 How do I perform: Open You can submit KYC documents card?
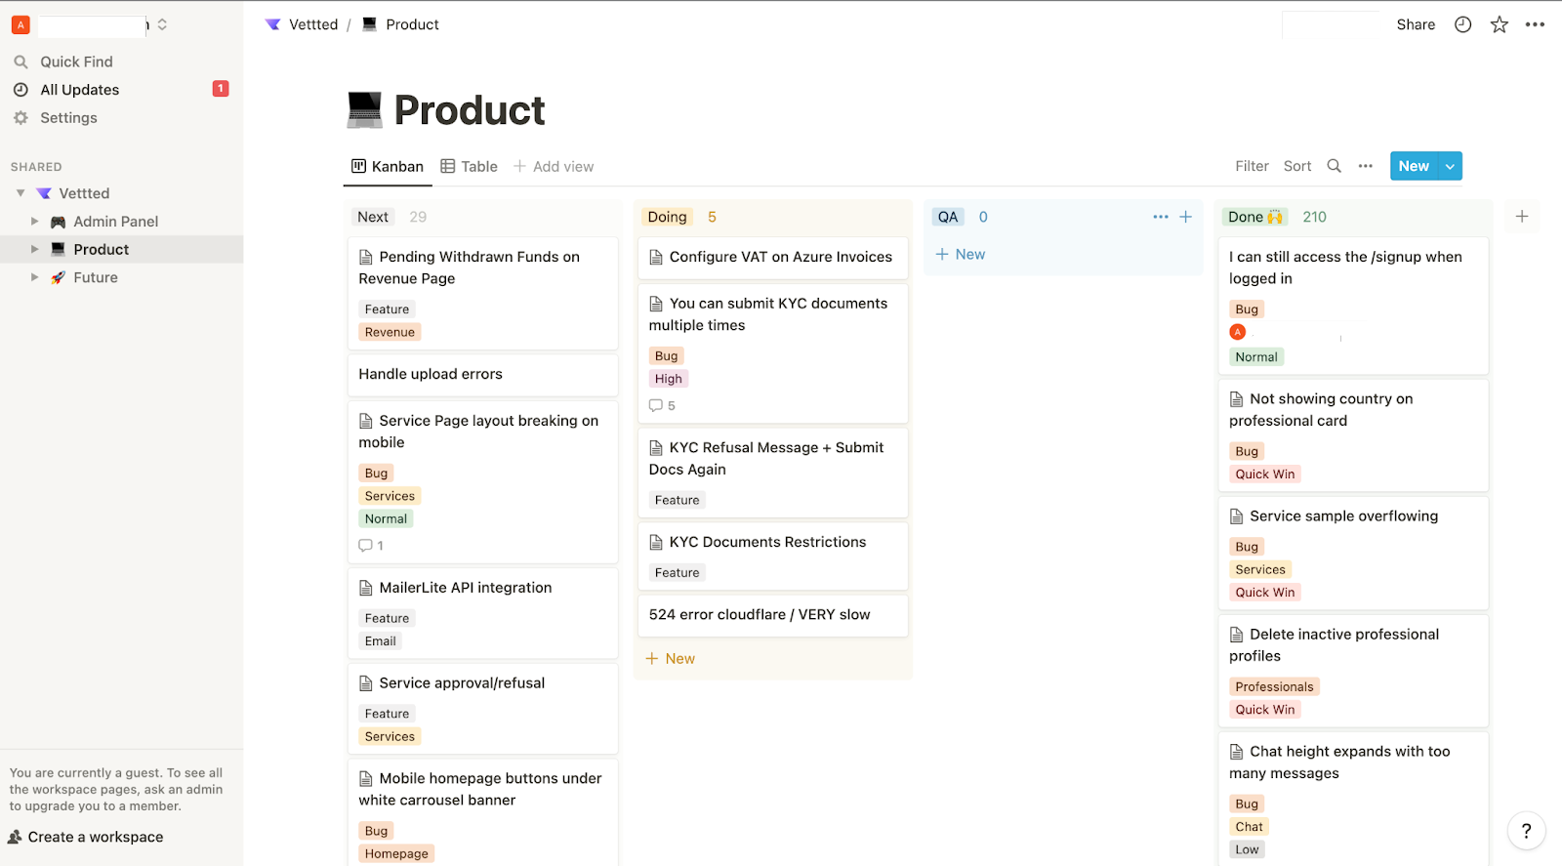(773, 353)
